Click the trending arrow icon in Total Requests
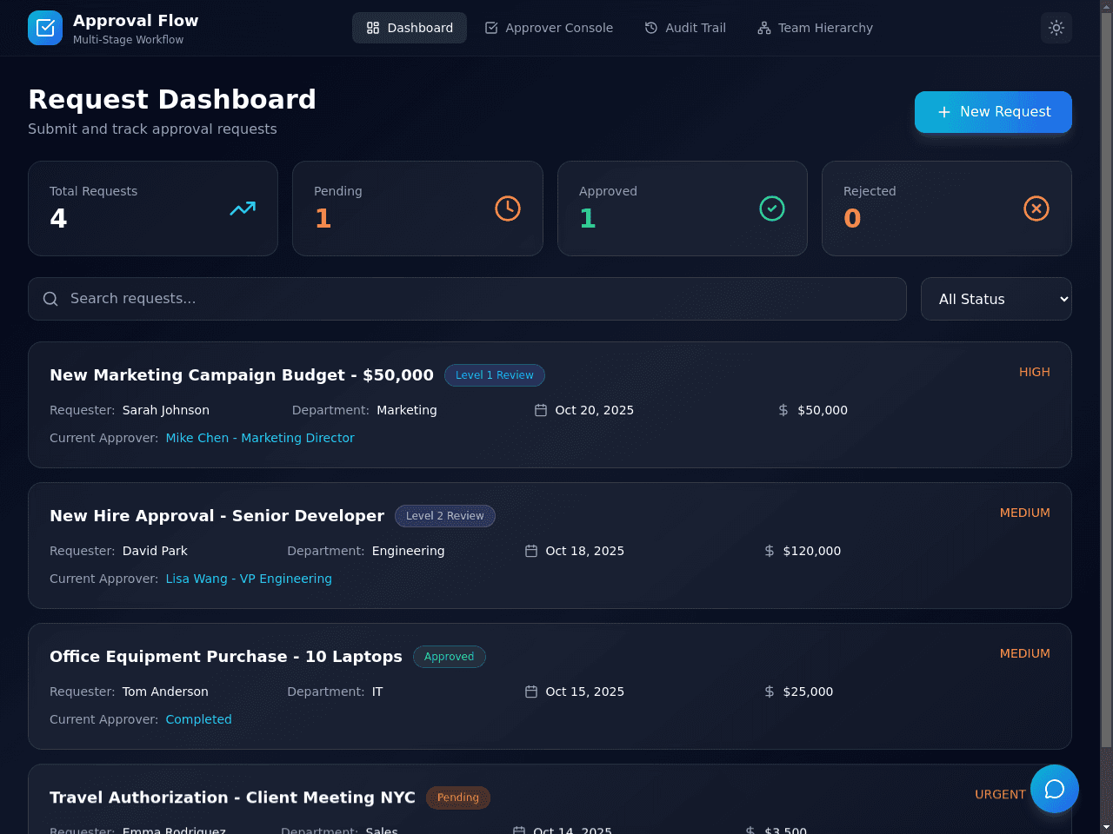The height and width of the screenshot is (834, 1113). (243, 208)
